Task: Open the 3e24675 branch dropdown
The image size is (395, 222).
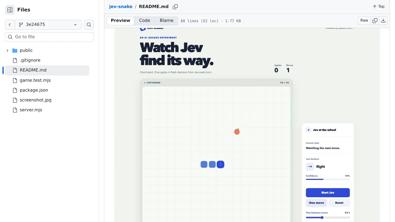Action: click(48, 25)
